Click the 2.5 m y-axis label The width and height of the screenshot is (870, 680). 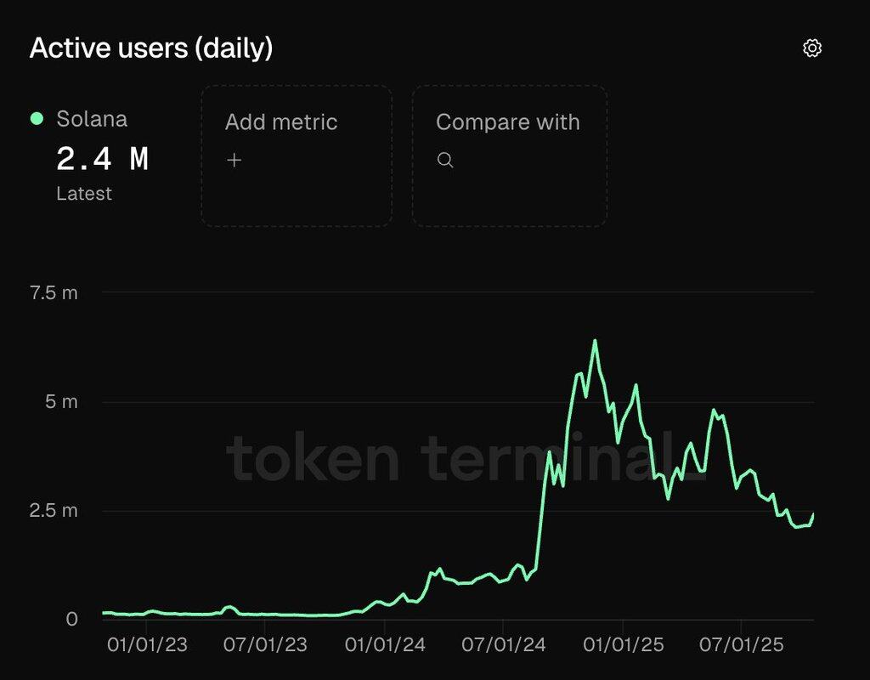point(54,511)
